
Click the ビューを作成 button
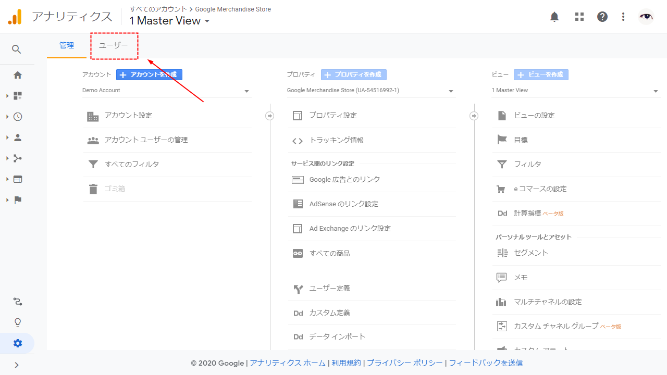click(x=541, y=75)
